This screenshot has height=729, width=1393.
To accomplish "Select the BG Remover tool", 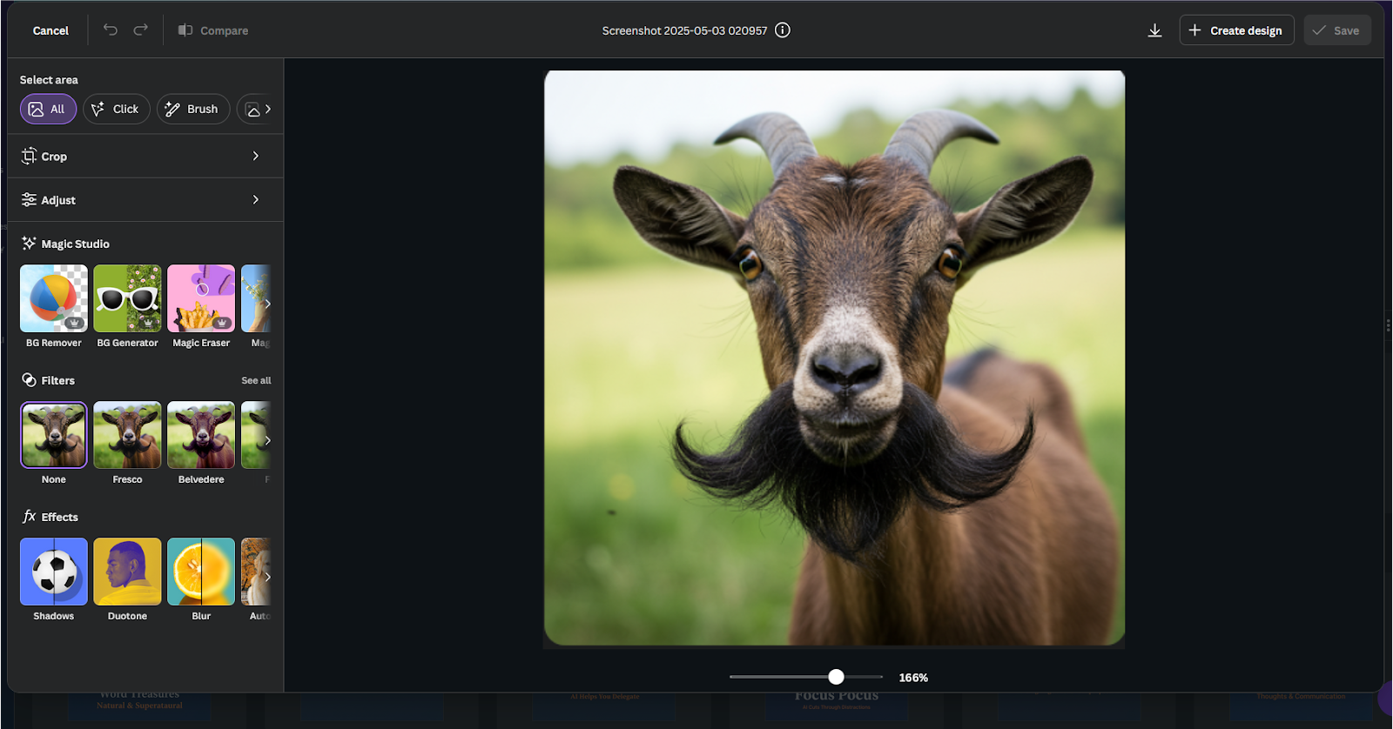I will coord(54,298).
